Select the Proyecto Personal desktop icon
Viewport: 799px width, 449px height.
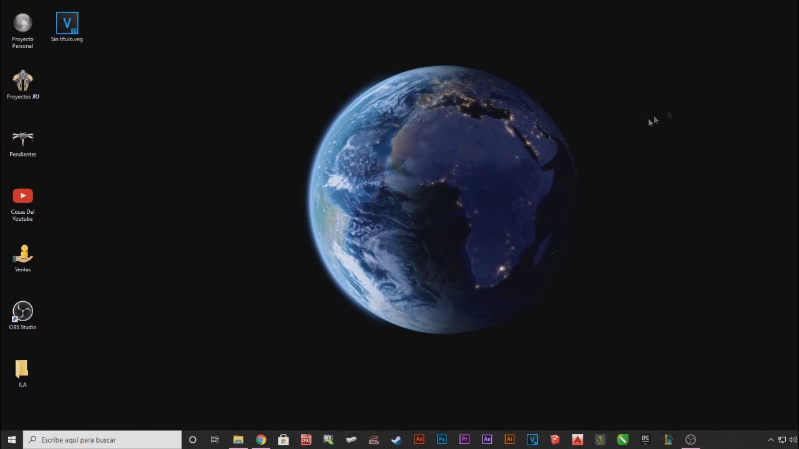[x=22, y=31]
